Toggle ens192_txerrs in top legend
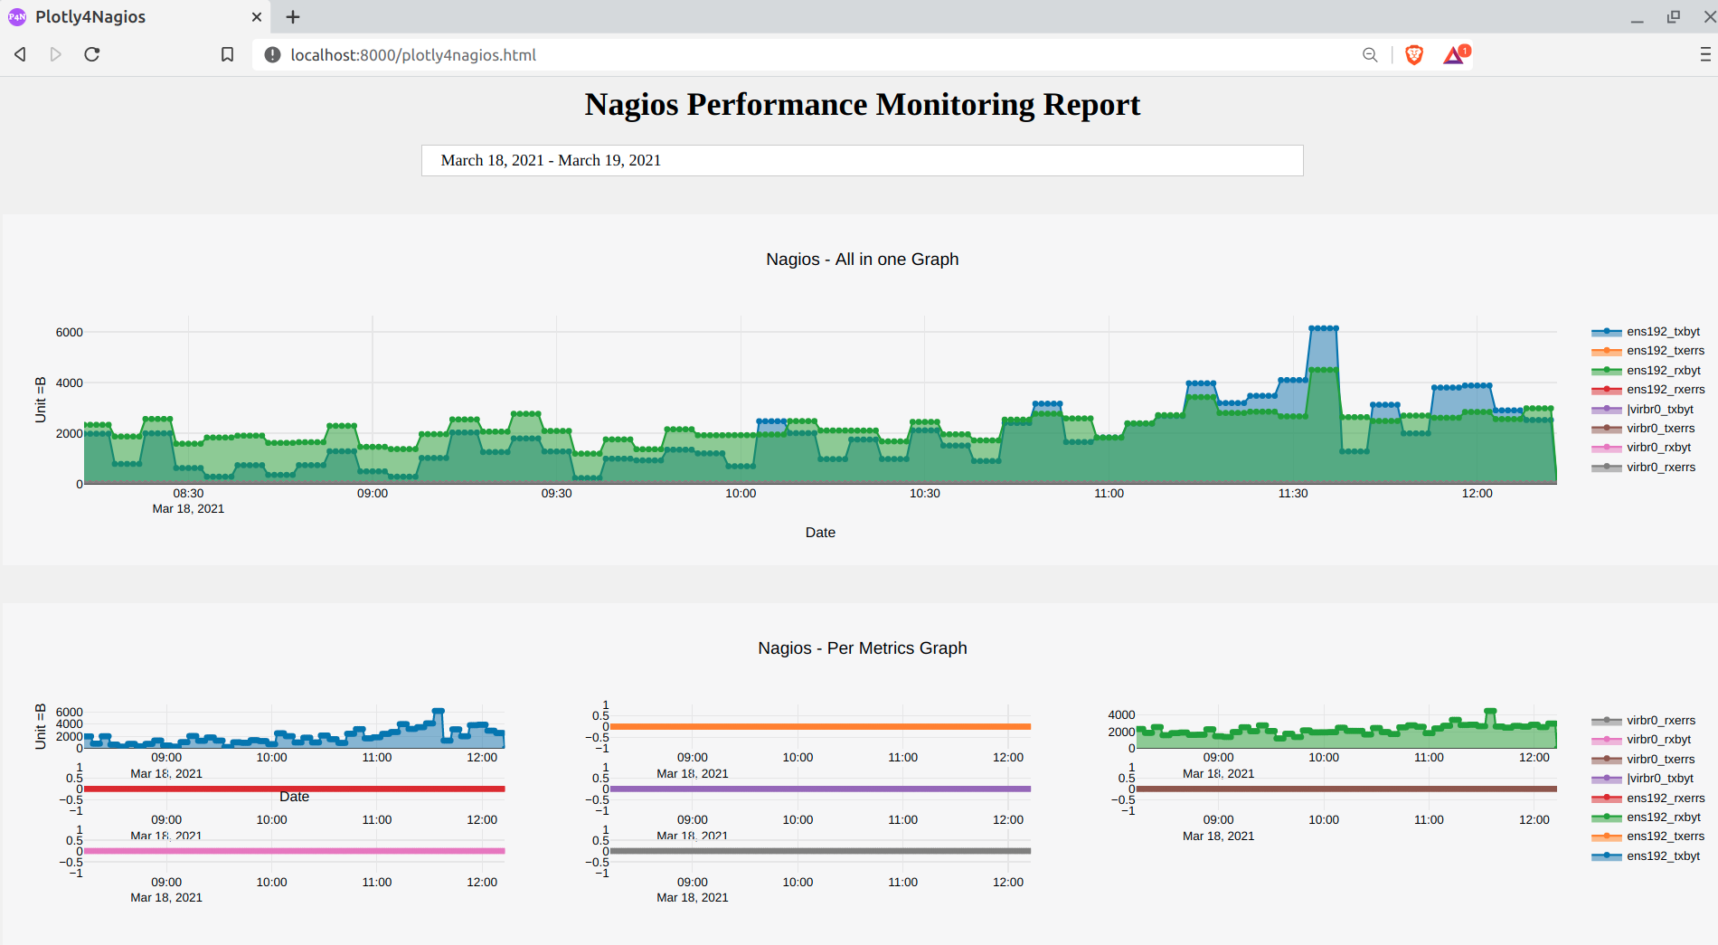The width and height of the screenshot is (1718, 945). (1648, 351)
